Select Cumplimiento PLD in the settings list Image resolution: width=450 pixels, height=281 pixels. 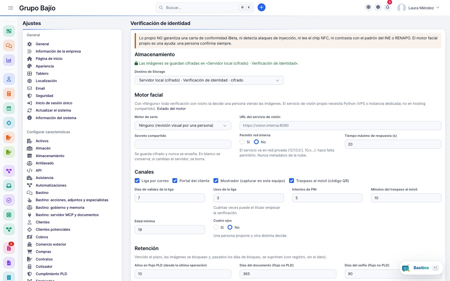tap(51, 274)
